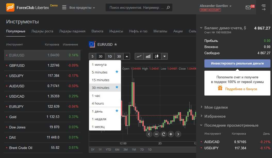The width and height of the screenshot is (272, 158).
Task: Select Gold instrument row
Action: [x=42, y=117]
